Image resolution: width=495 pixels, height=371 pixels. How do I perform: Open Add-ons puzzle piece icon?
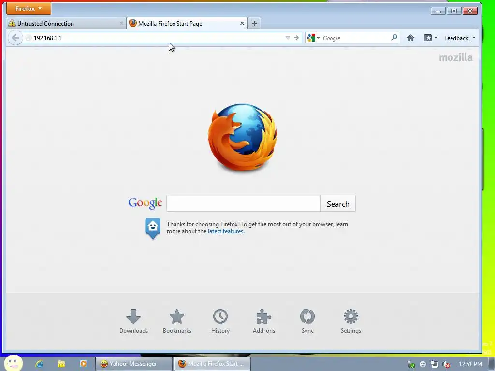pos(264,321)
